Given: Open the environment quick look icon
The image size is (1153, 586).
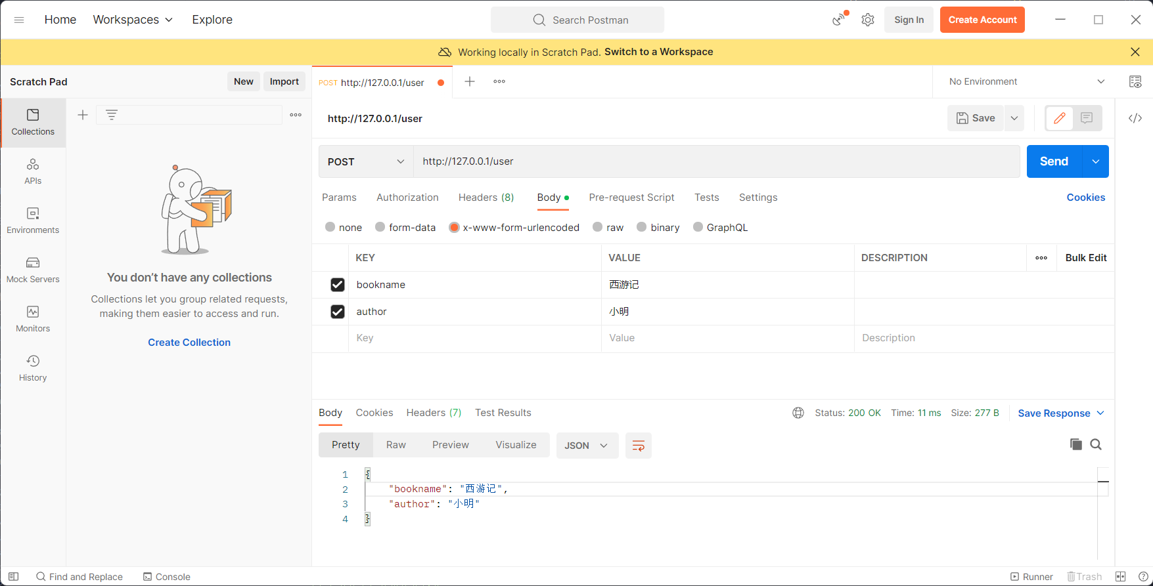Looking at the screenshot, I should 1135,81.
